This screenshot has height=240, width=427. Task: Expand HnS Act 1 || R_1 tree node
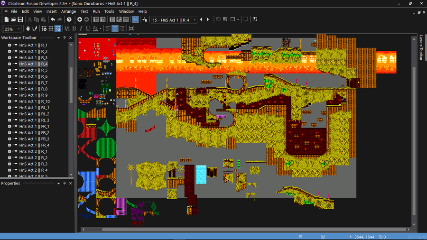click(x=9, y=45)
